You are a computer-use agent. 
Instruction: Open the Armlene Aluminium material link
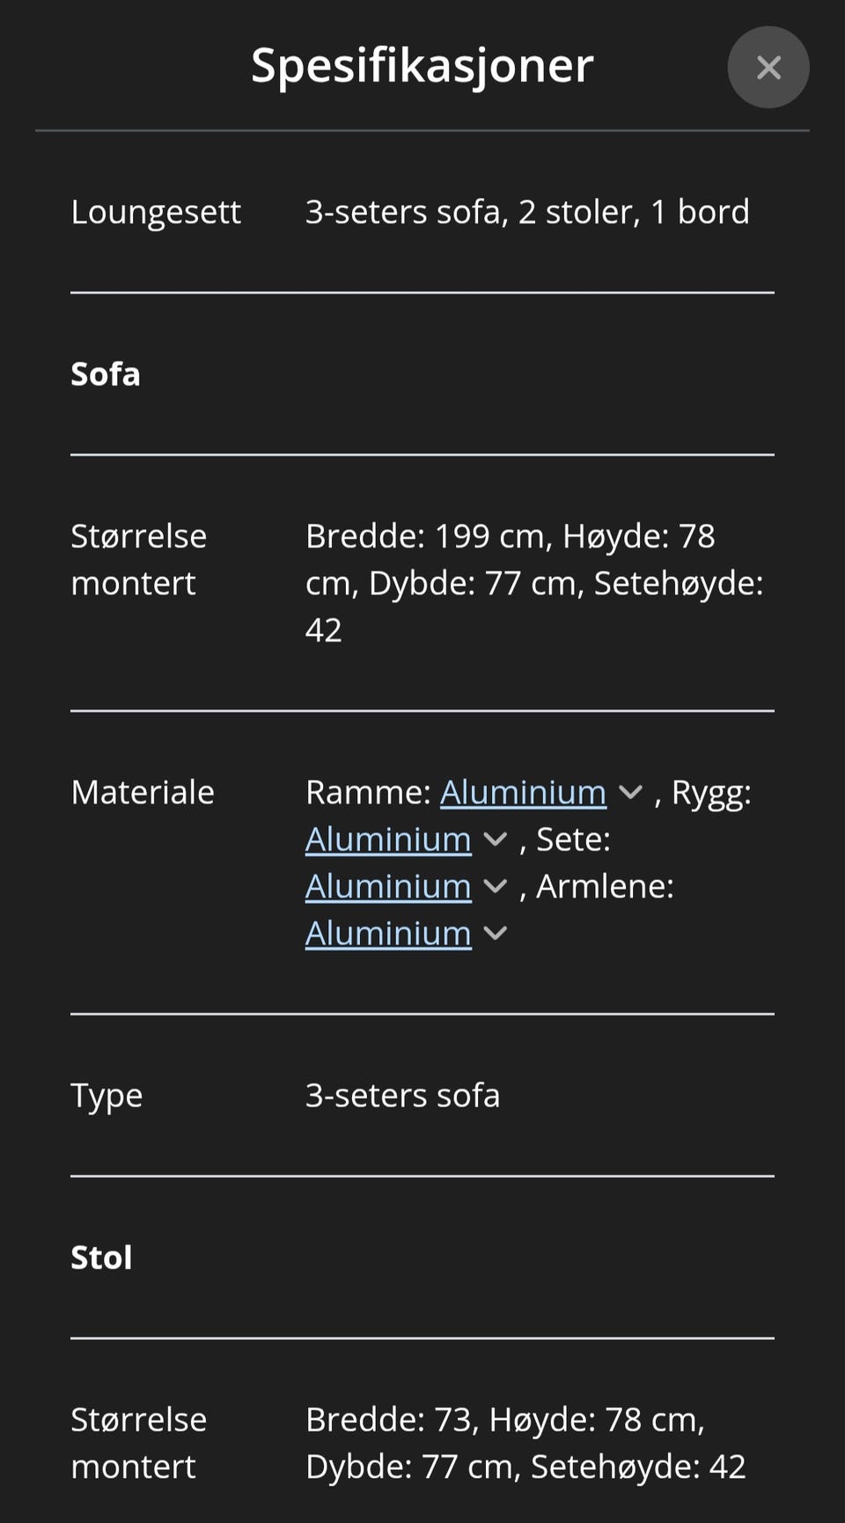pyautogui.click(x=388, y=932)
